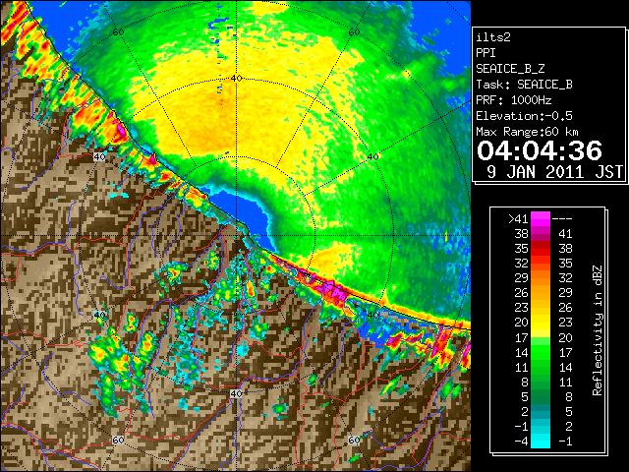Click the --- label atop the legend

tap(562, 219)
